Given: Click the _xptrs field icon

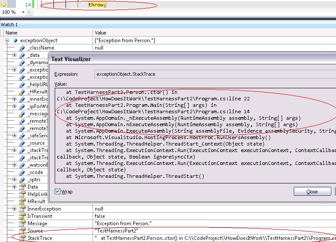Looking at the screenshot, I should [x=22, y=180].
